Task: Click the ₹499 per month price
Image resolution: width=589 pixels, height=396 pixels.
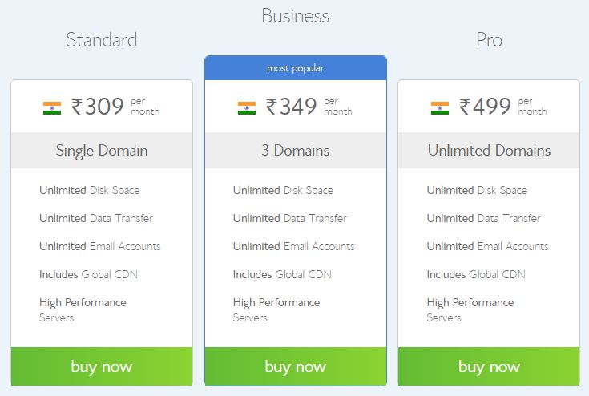Action: (x=502, y=107)
